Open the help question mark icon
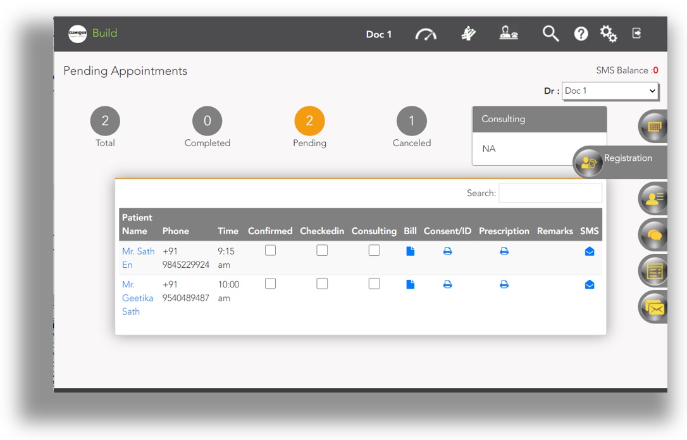Viewport: 687px width, 440px height. (581, 34)
